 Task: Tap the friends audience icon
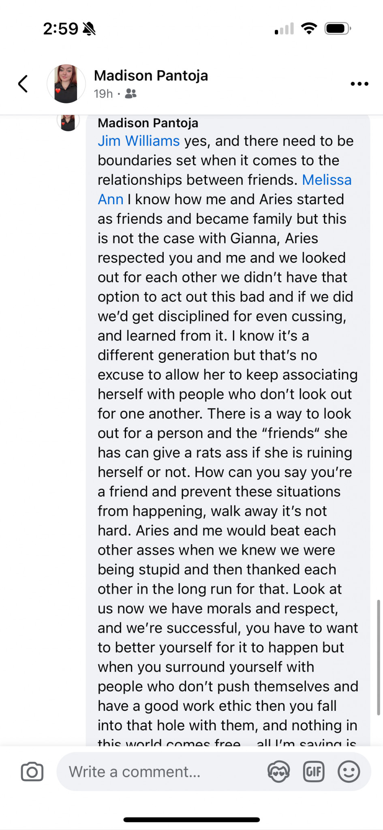point(131,94)
